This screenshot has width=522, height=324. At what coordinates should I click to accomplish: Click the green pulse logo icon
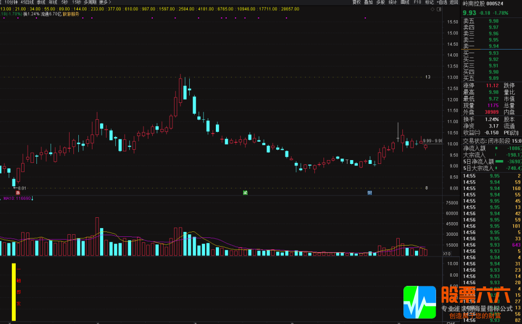[x=419, y=302]
